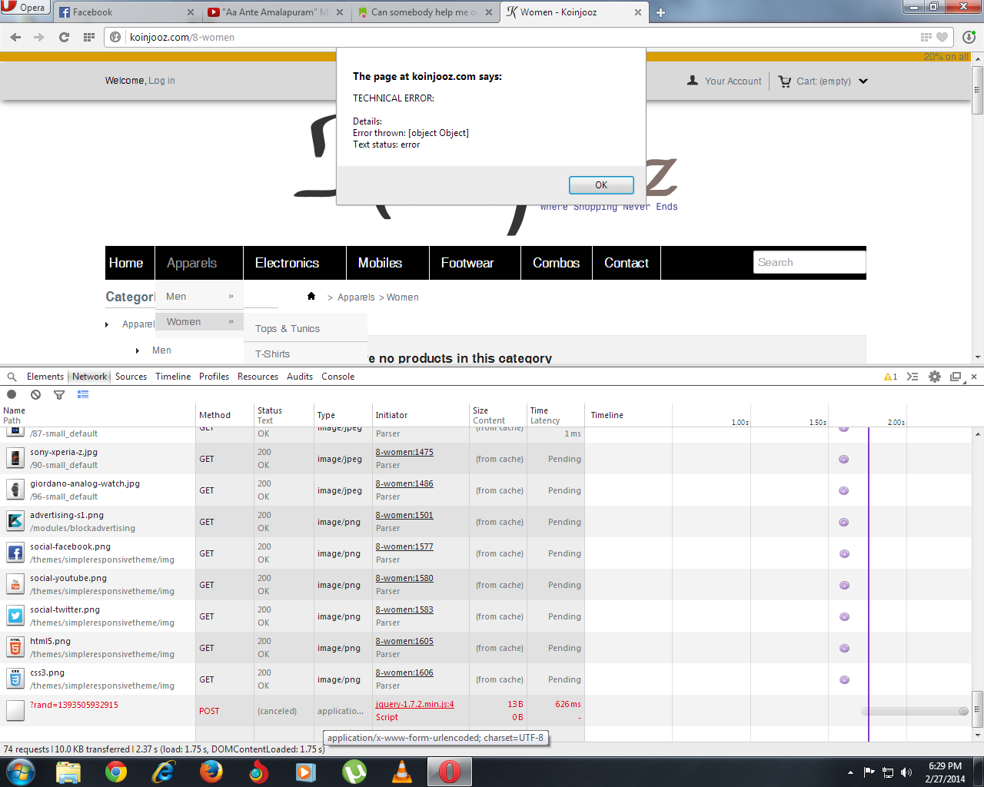984x787 pixels.
Task: Launch Google Chrome from the taskbar
Action: 116,772
